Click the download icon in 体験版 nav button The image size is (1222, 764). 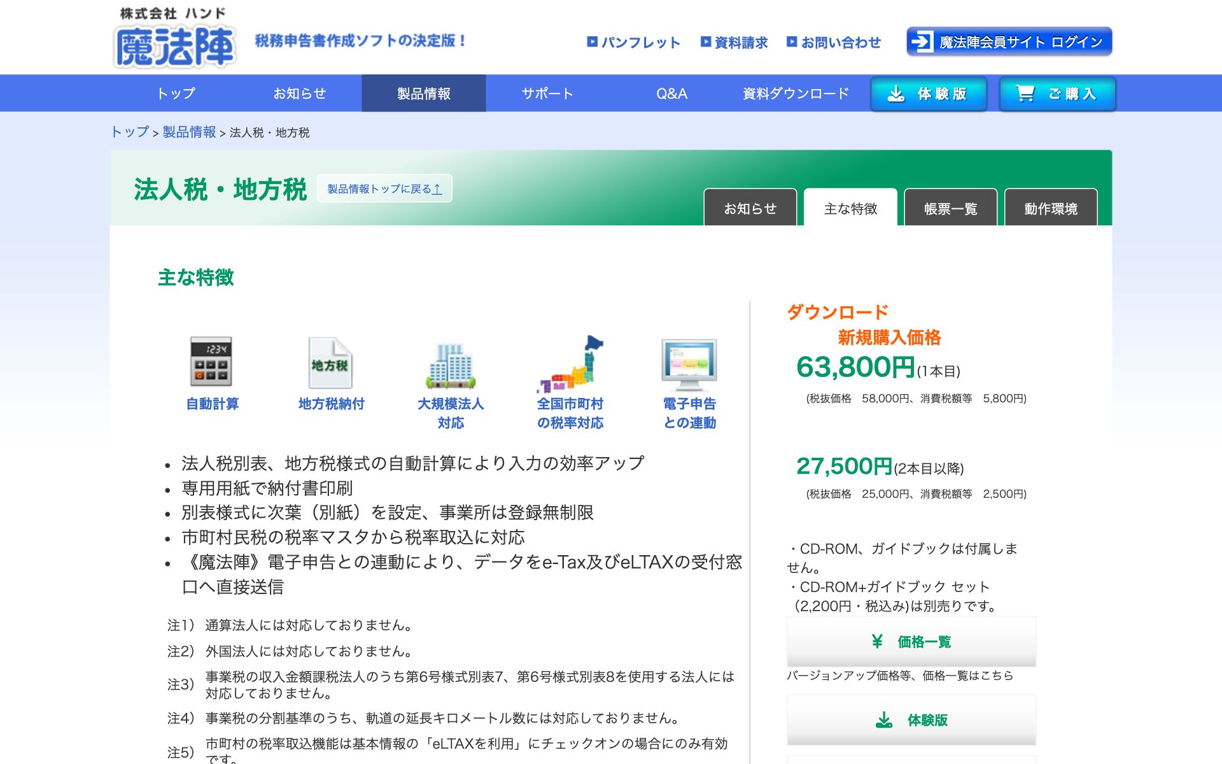tap(896, 94)
